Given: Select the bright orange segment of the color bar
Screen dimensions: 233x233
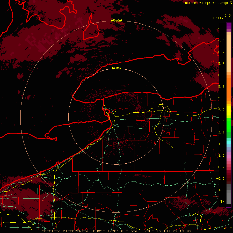Looking at the screenshot, I should point(229,90).
